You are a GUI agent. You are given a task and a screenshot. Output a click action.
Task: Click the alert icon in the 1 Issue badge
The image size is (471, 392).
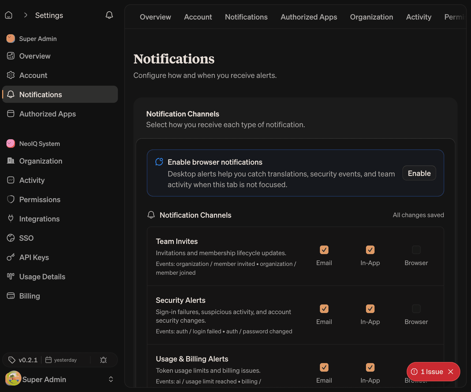pyautogui.click(x=414, y=371)
